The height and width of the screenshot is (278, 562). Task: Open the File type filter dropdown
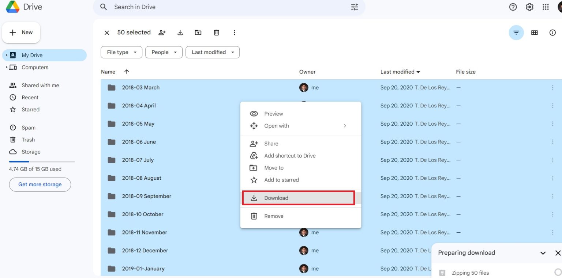click(x=121, y=52)
